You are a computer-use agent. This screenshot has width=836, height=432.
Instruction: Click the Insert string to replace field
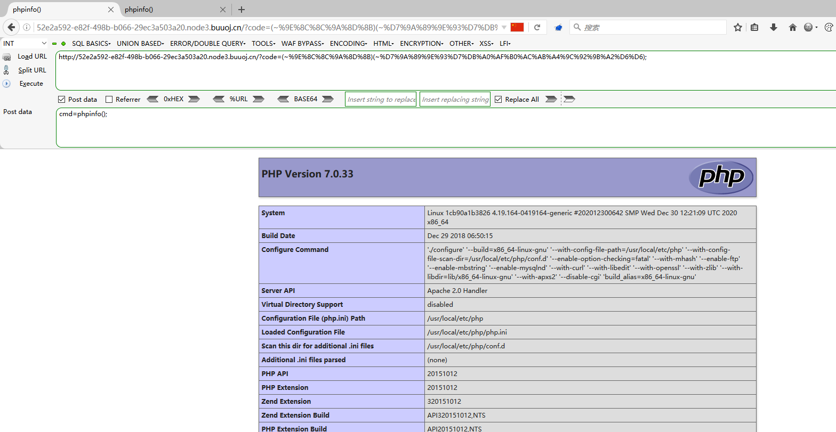381,100
